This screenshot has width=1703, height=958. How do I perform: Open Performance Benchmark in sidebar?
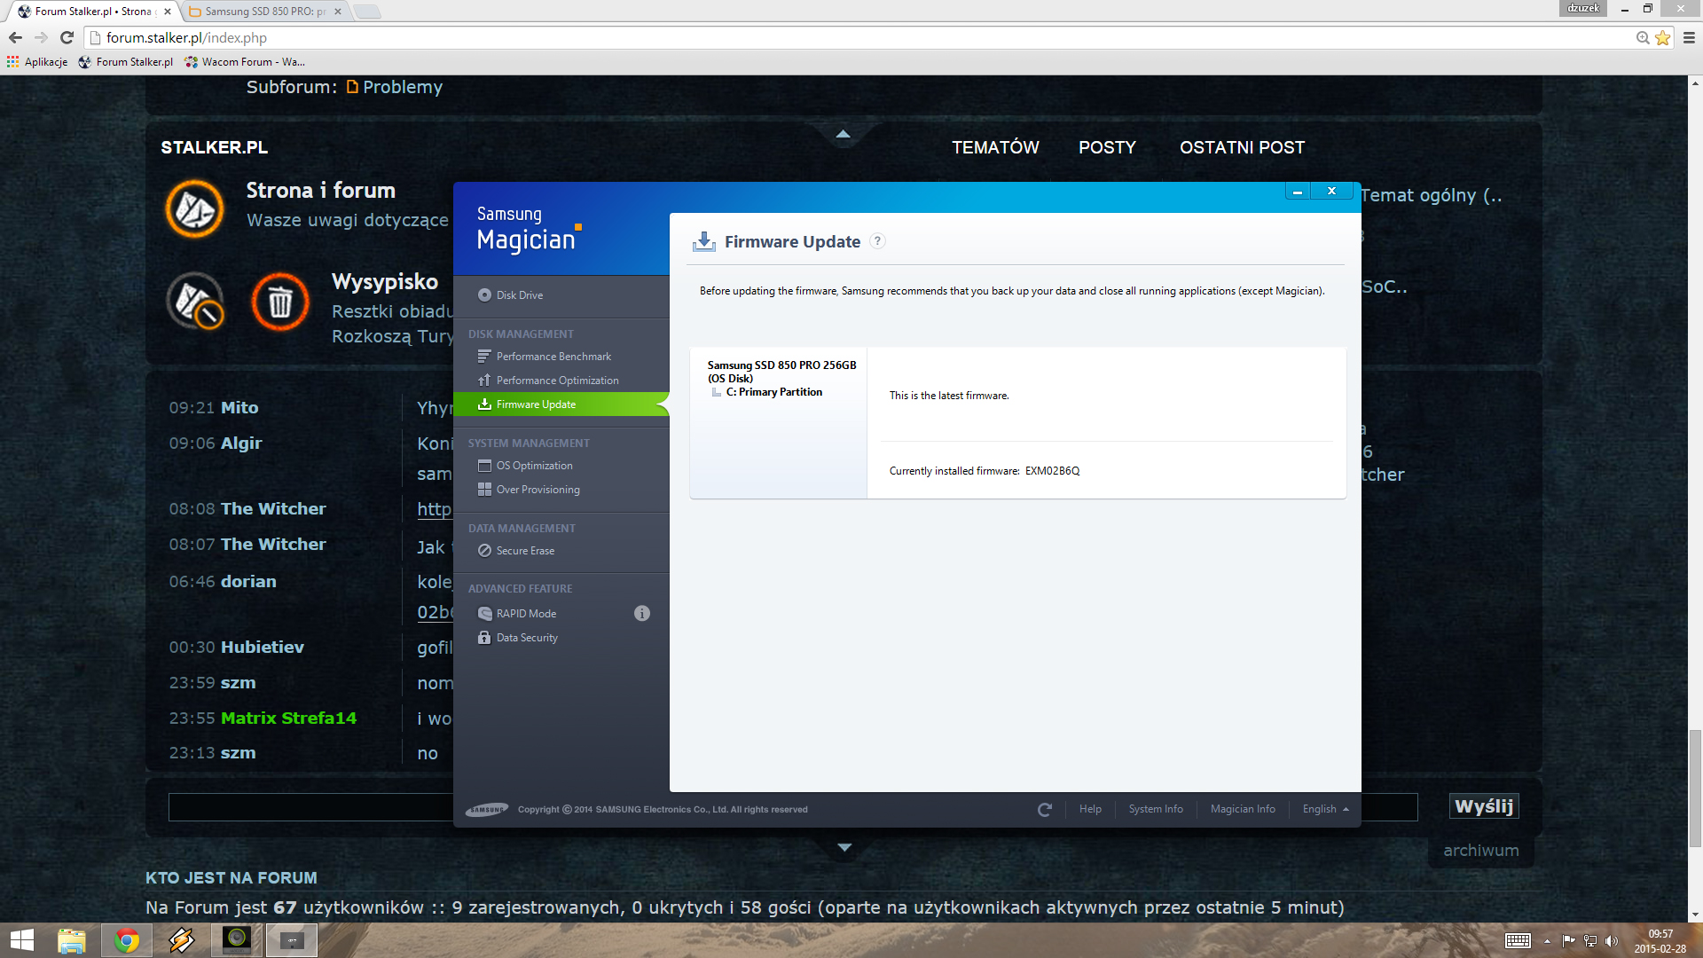(553, 357)
